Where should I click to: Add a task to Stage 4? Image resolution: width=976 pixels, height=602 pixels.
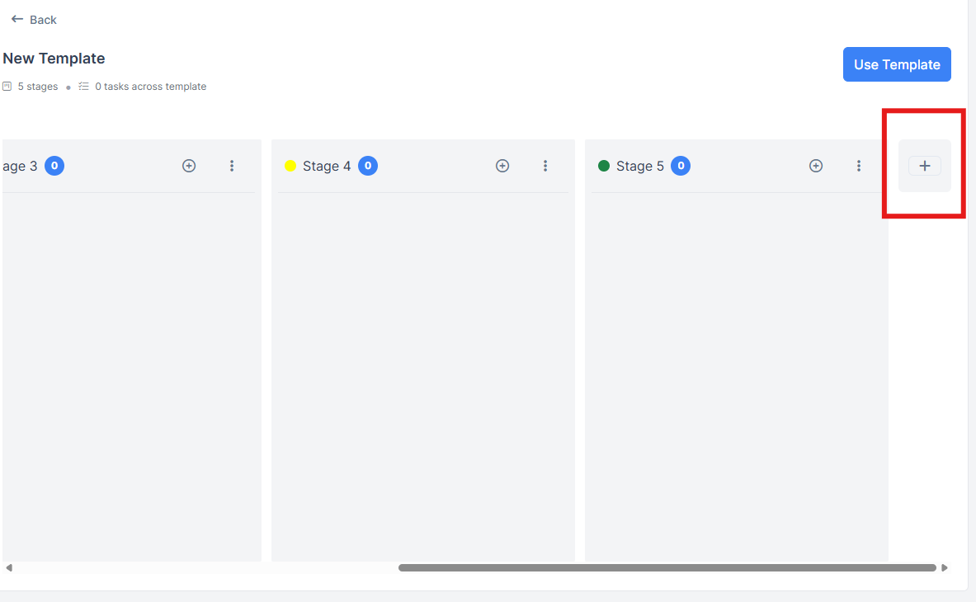coord(502,166)
